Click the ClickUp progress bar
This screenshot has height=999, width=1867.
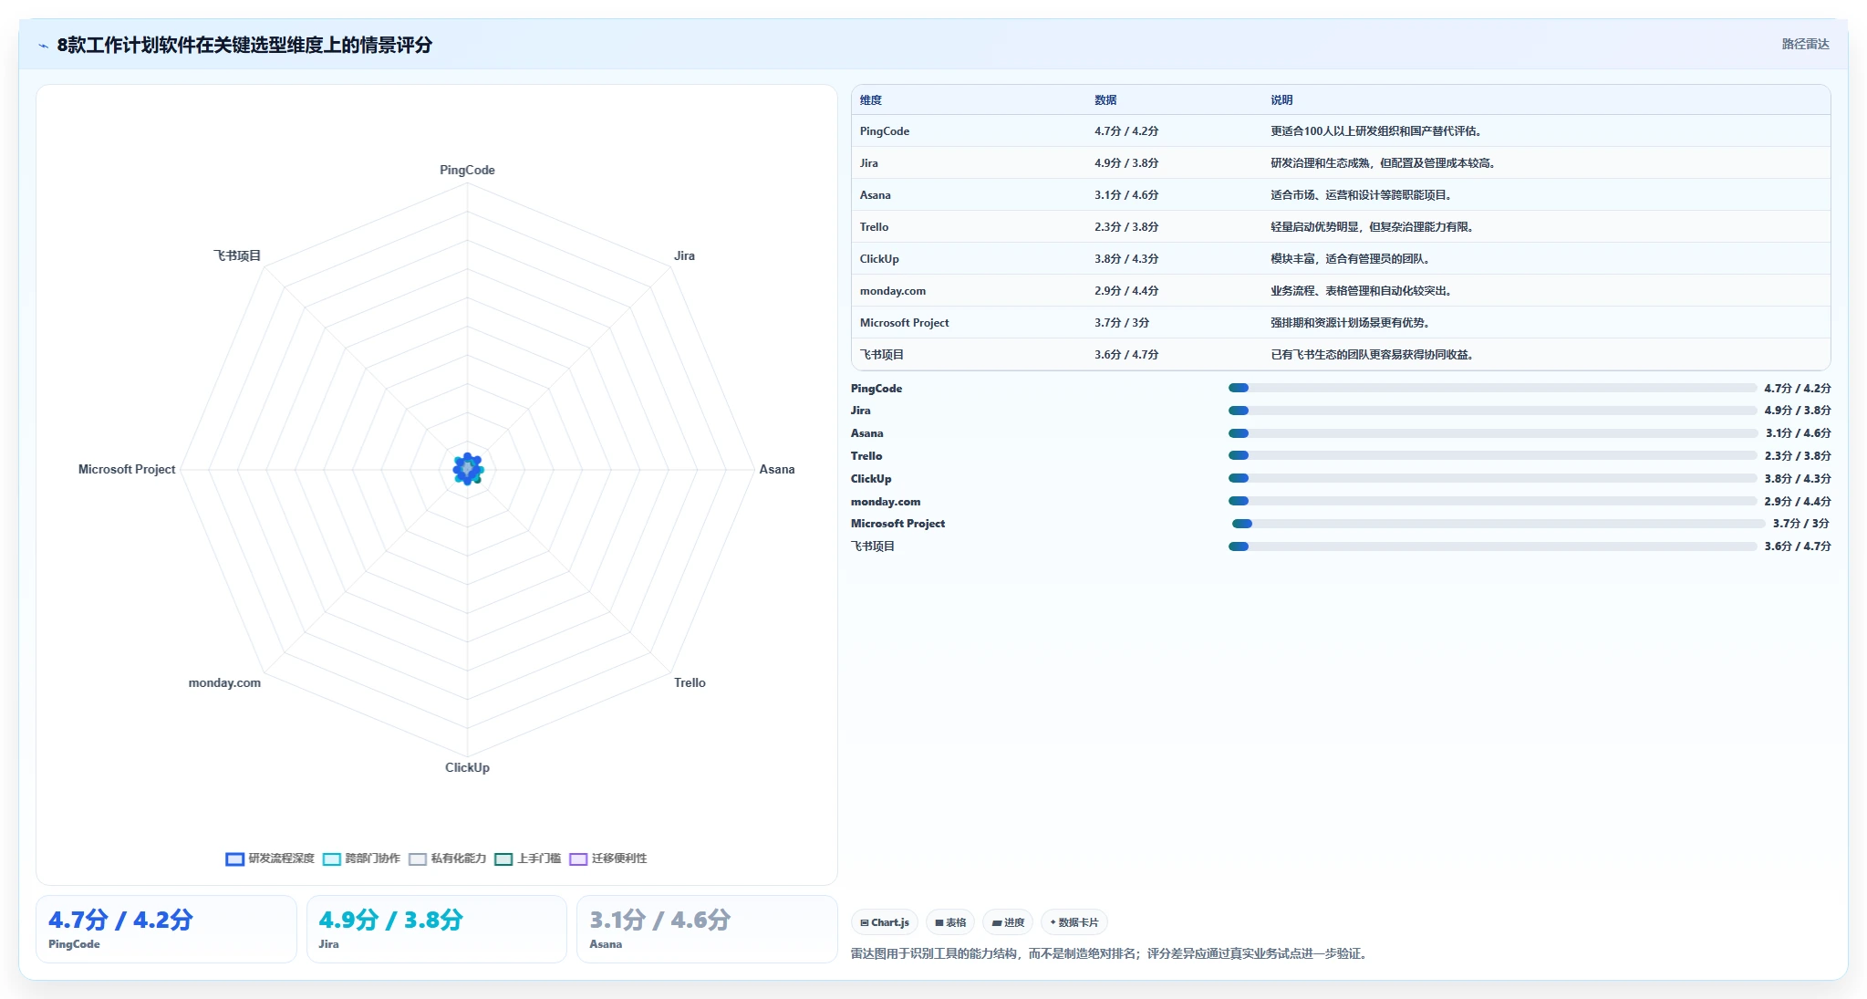point(1492,478)
